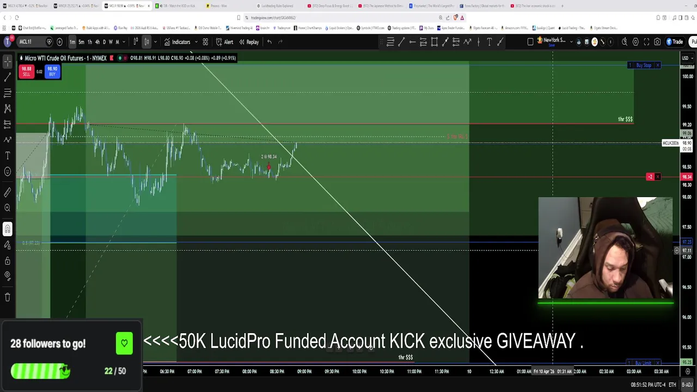Open the forecasting and measurement tools
697x392 pixels.
(8, 124)
